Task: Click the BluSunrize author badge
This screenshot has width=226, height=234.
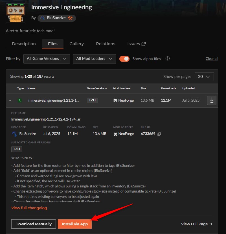Action: [57, 18]
